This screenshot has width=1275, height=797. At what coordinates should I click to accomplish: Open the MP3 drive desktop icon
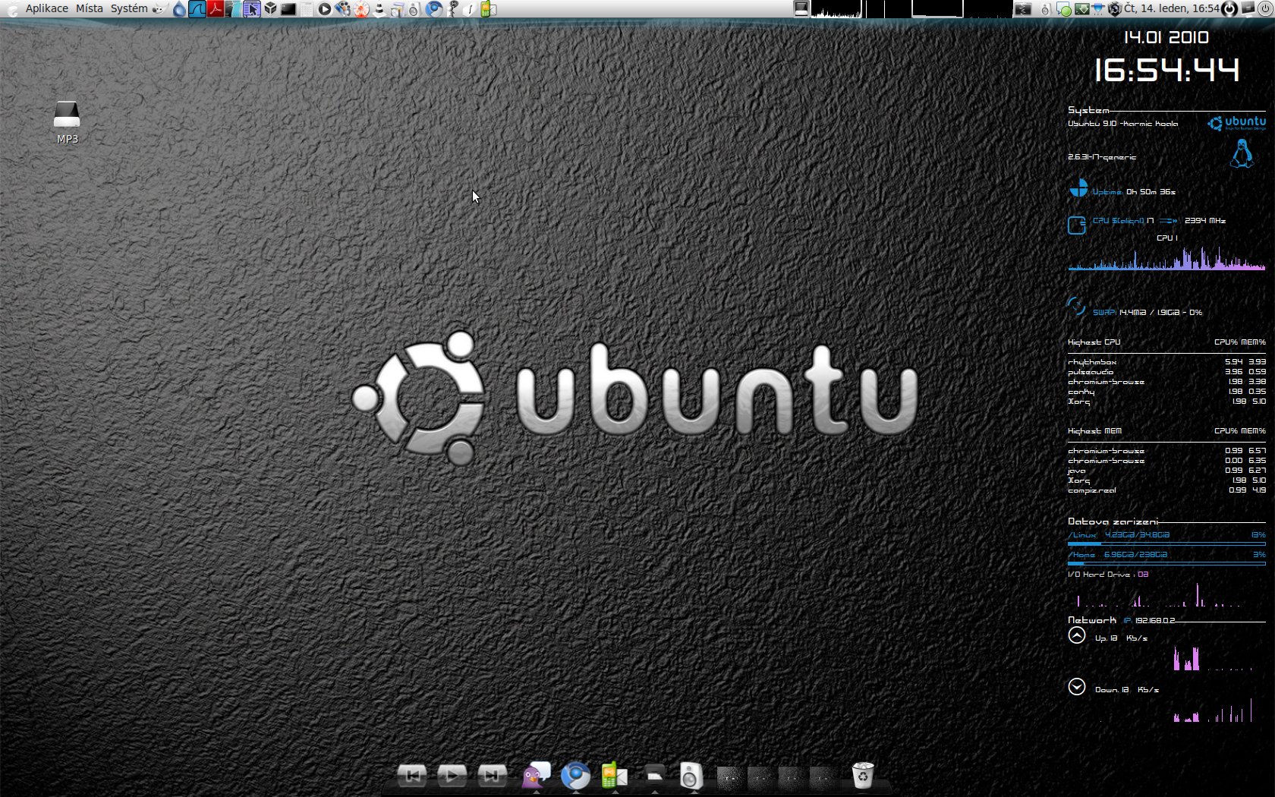click(67, 122)
